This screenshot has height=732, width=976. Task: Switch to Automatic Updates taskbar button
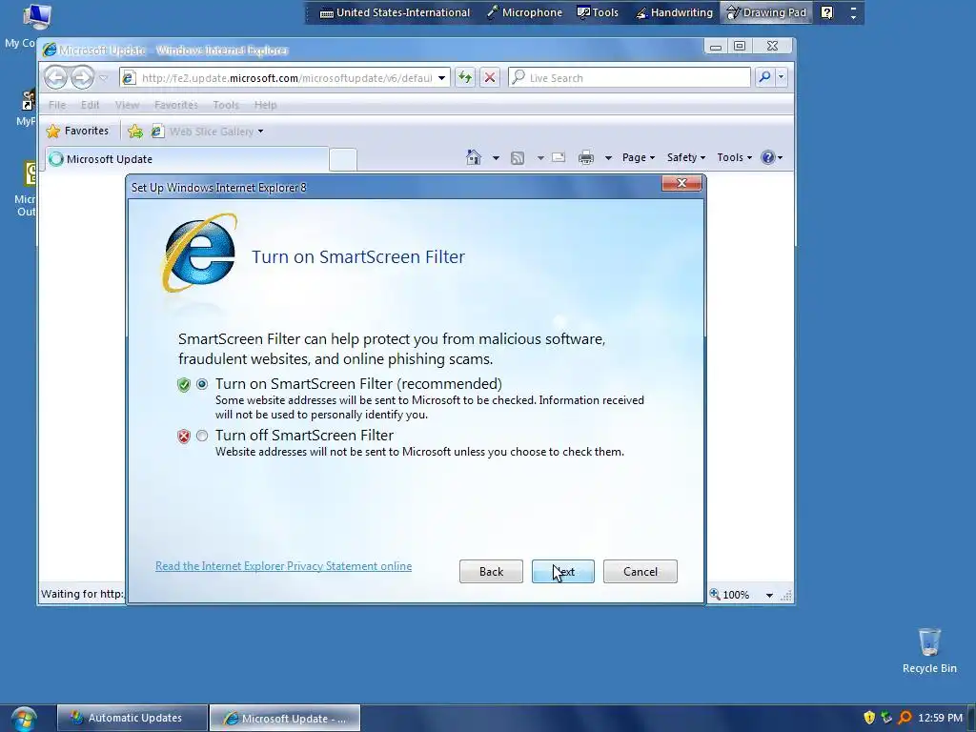(x=132, y=718)
